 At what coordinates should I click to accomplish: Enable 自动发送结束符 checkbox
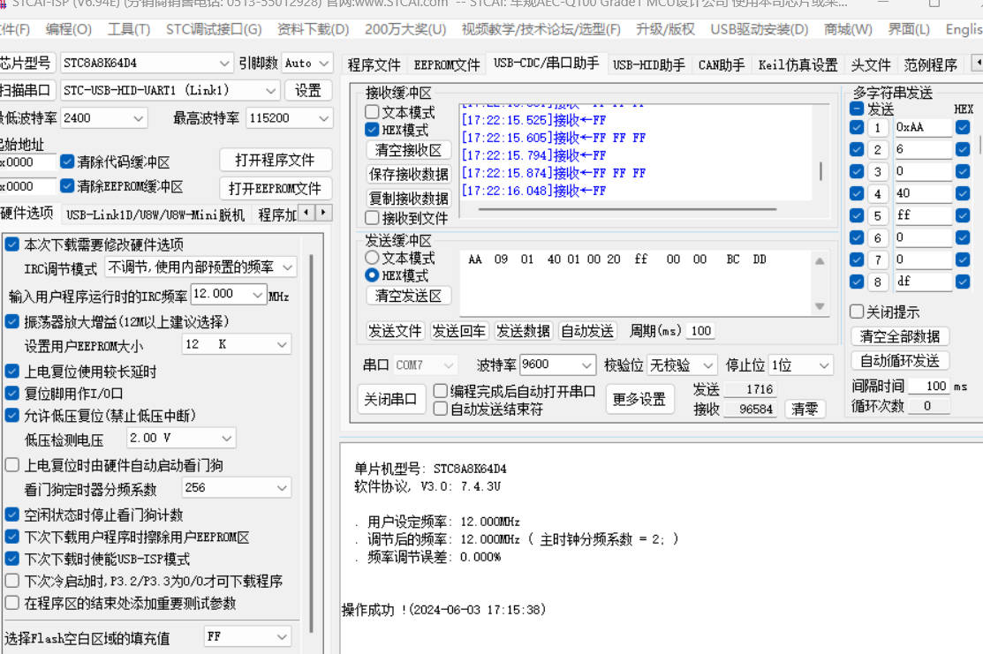click(440, 409)
